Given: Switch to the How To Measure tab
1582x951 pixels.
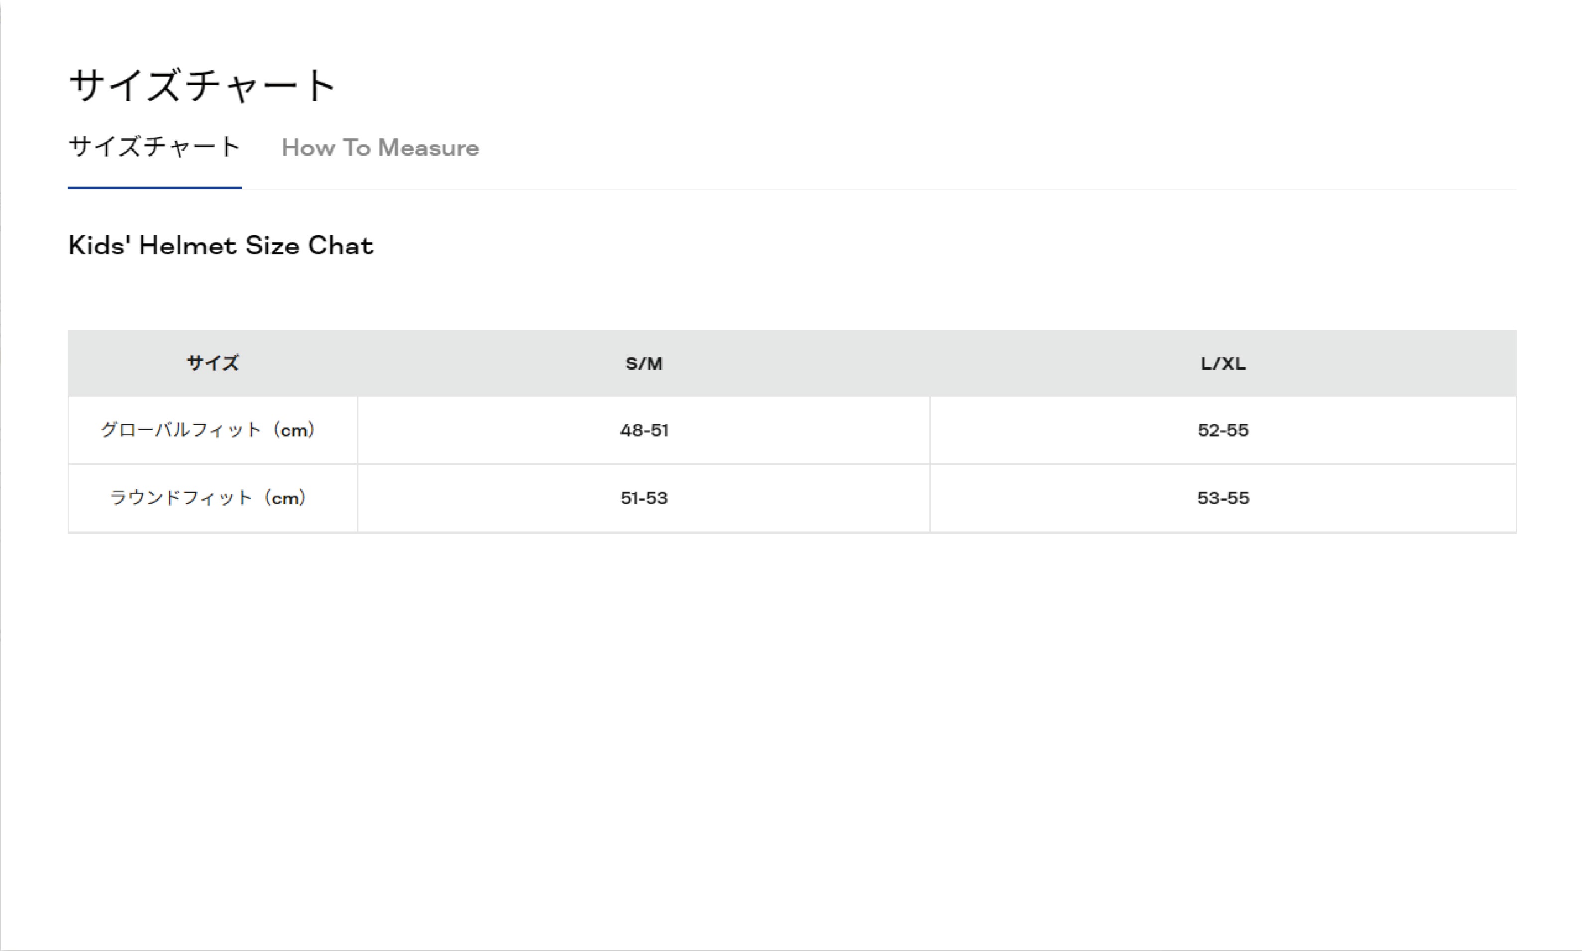Looking at the screenshot, I should click(380, 148).
